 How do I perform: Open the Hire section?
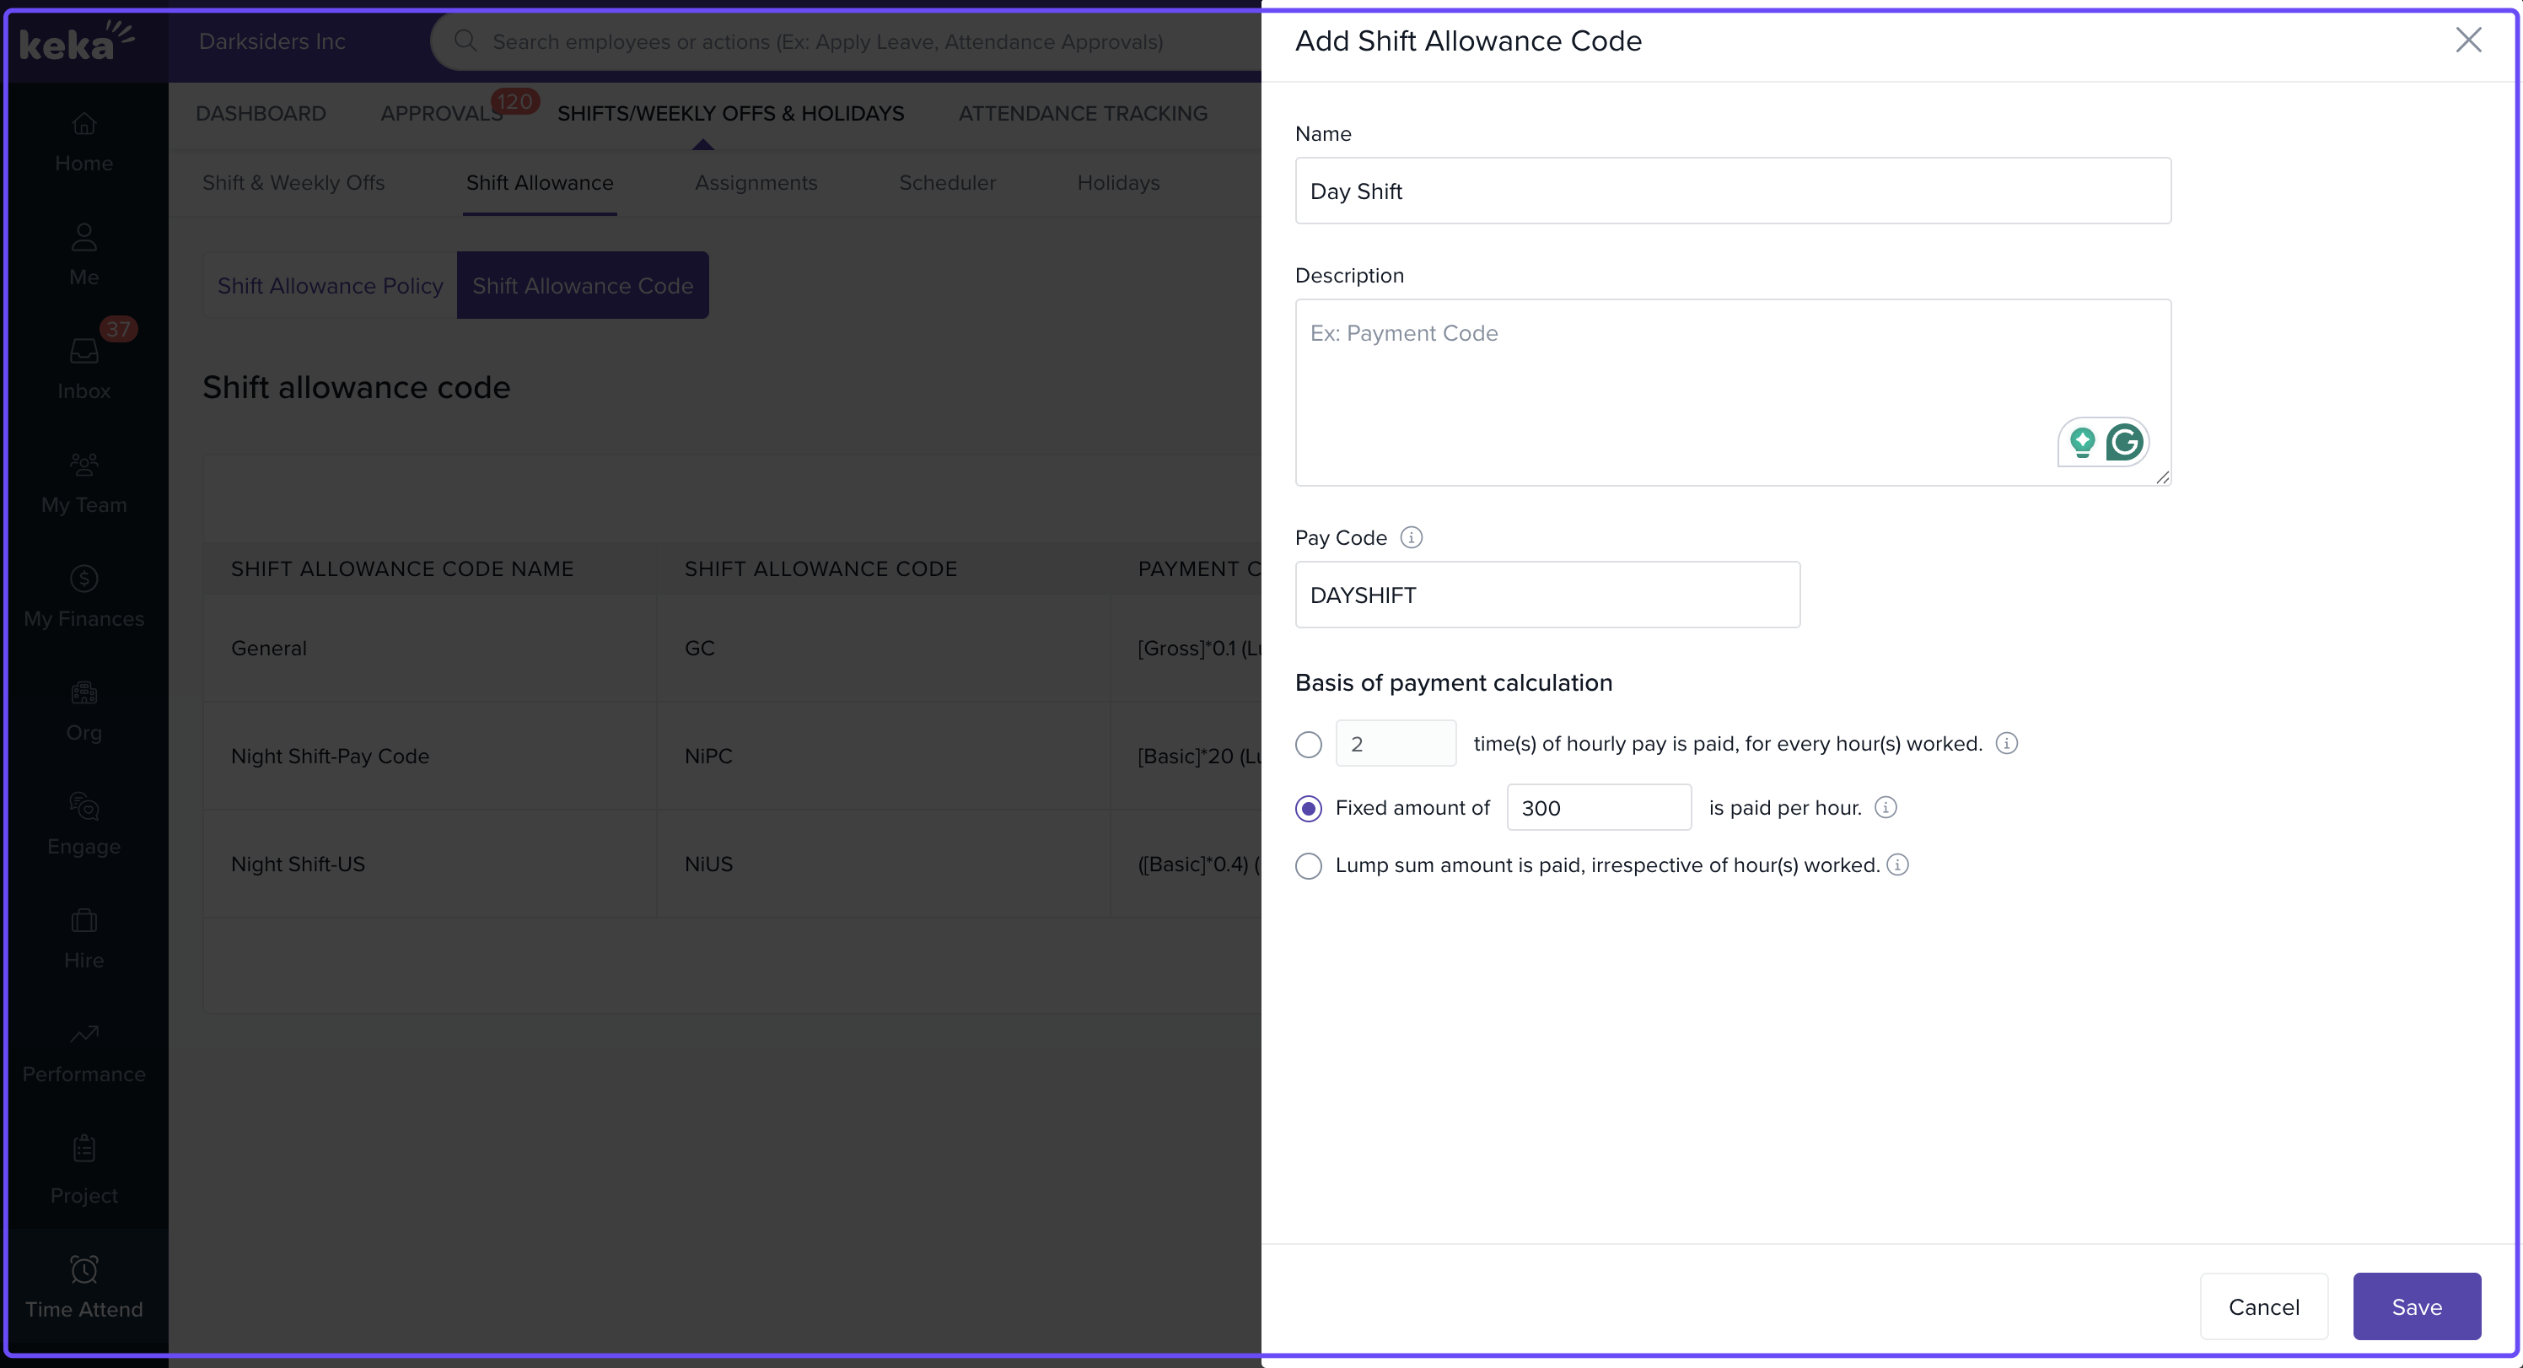[x=83, y=938]
